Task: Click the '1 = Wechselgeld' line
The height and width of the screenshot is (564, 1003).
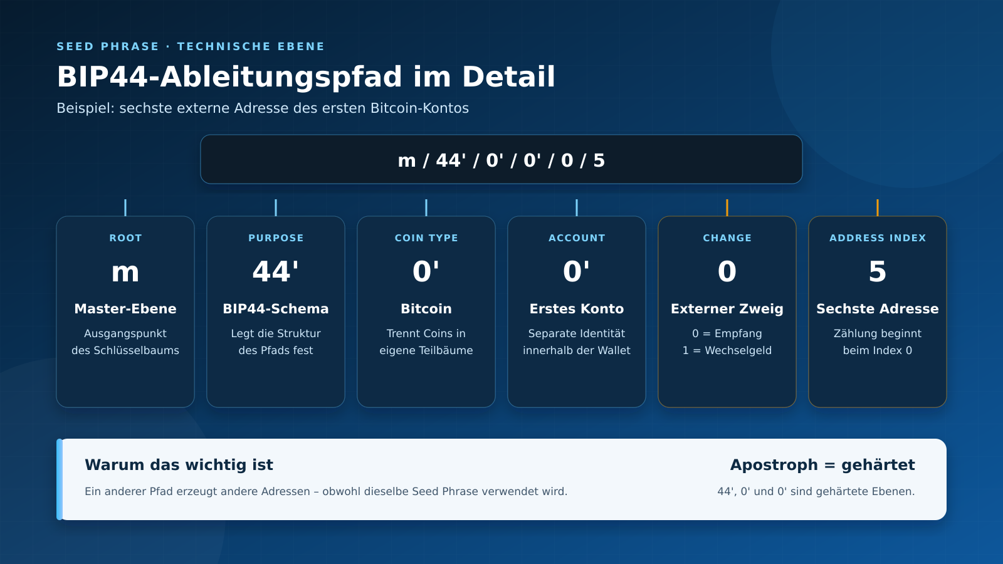Action: click(x=727, y=350)
